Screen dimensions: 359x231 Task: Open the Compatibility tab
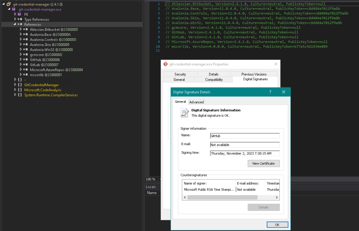[214, 80]
